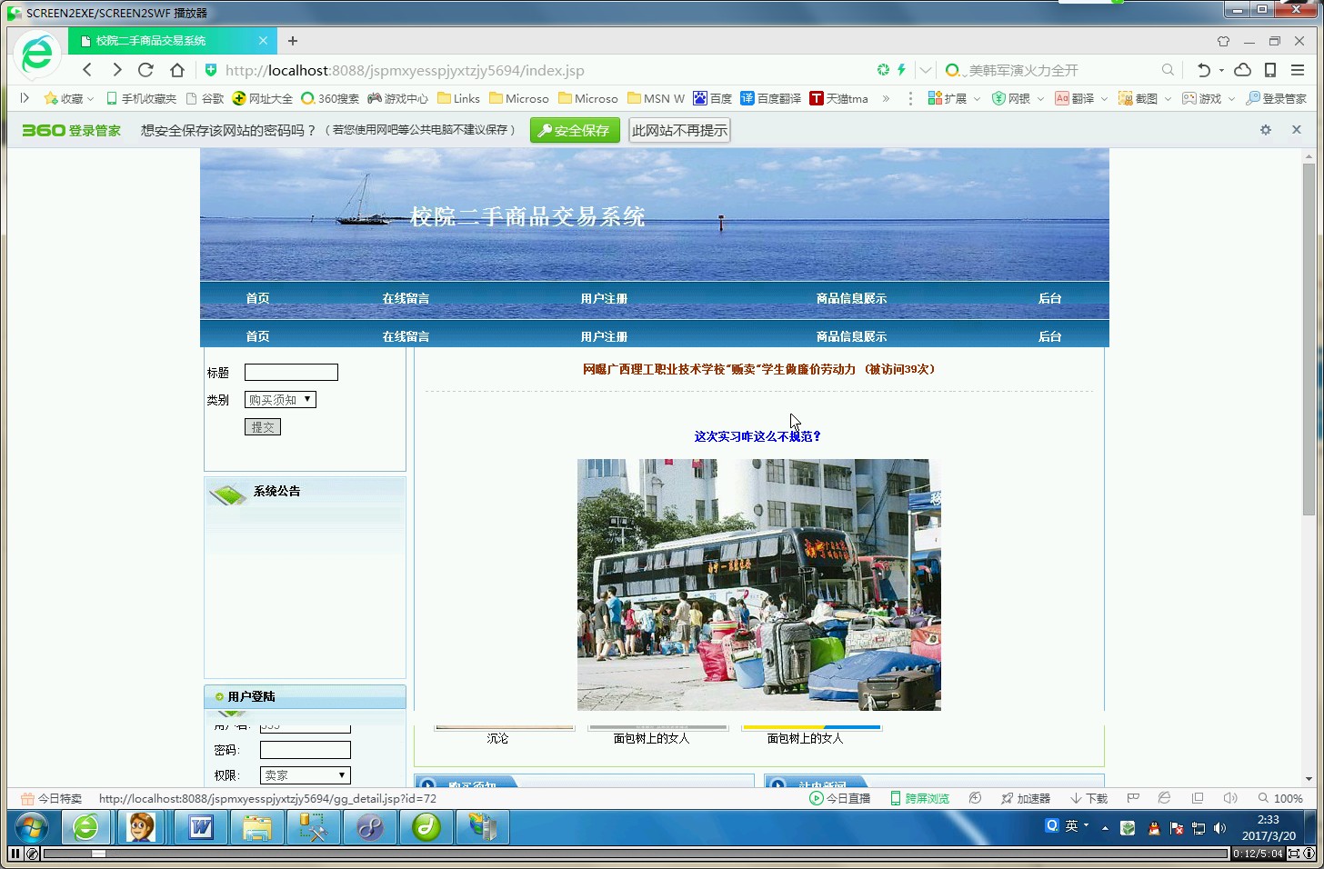Screen dimensions: 1324x869
Task: Click the 提交 search button
Action: pos(263,426)
